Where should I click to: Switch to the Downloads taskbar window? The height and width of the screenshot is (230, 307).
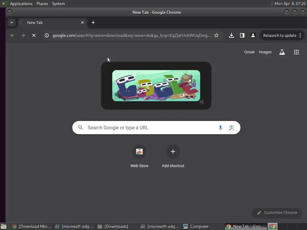point(117,226)
